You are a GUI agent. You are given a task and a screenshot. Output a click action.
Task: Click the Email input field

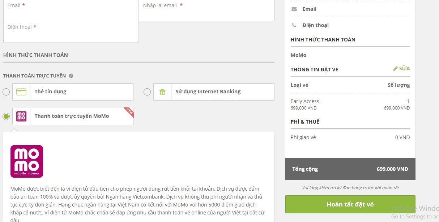[71, 14]
